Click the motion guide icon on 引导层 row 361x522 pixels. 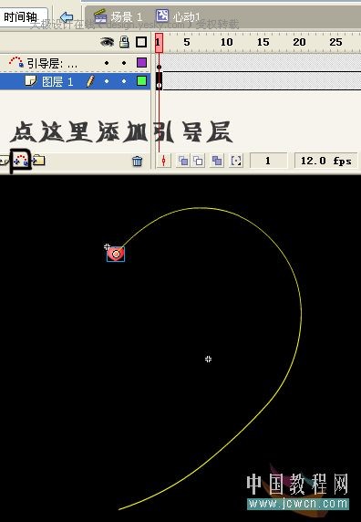16,62
